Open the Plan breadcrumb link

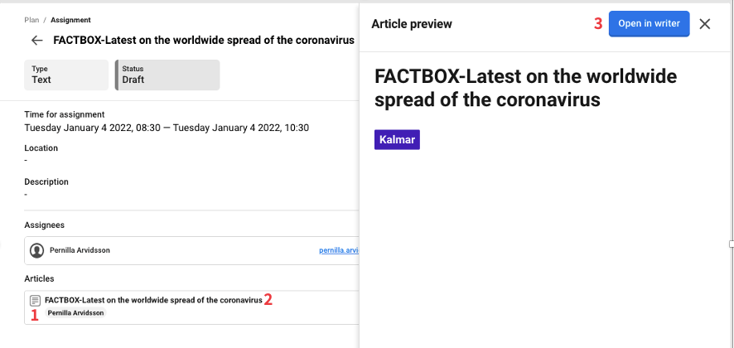[31, 20]
